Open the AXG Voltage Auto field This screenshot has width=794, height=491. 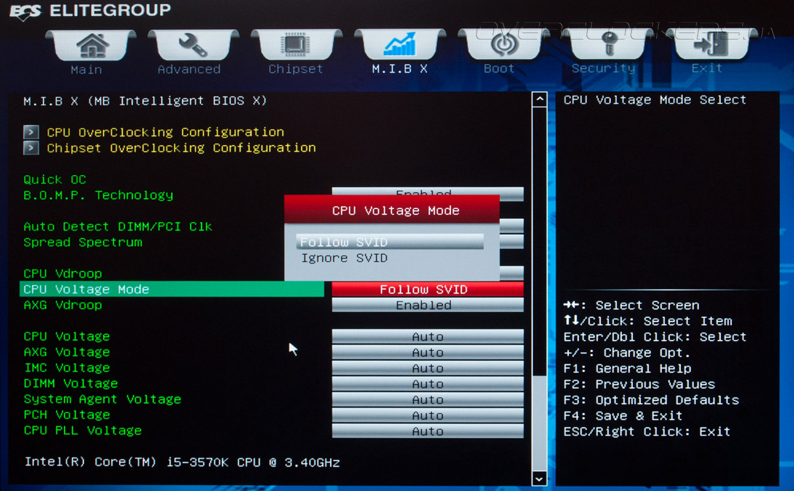point(427,352)
